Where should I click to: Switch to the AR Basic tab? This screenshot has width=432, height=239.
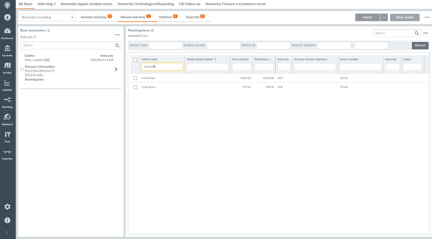(25, 4)
